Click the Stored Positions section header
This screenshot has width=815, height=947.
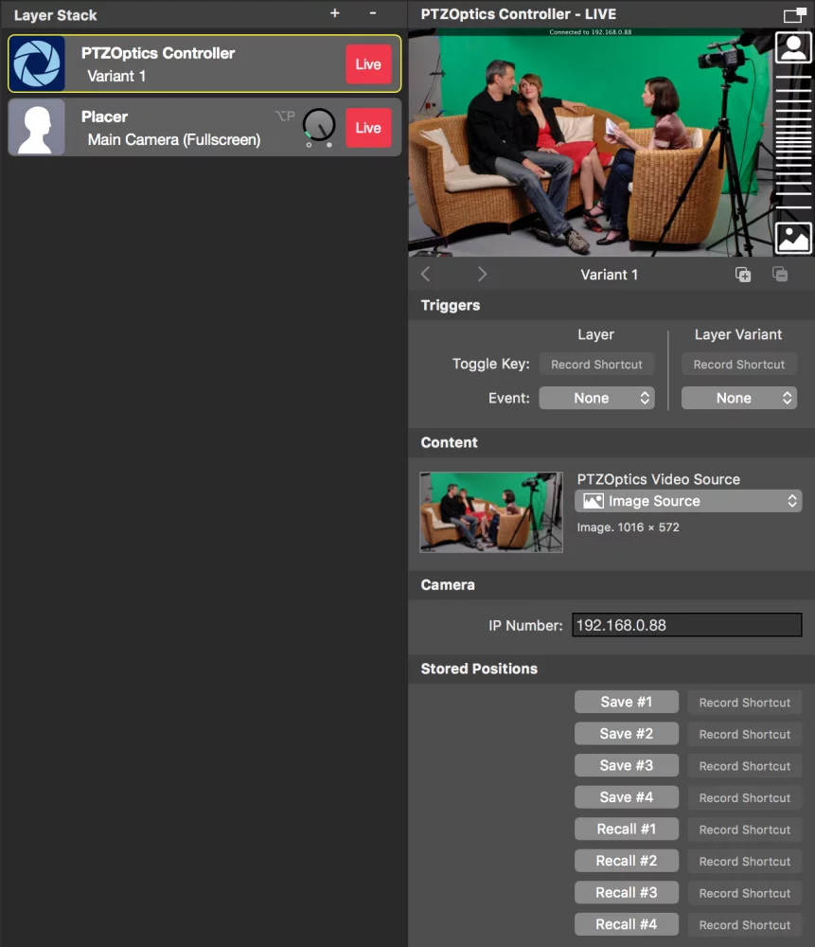tap(479, 669)
